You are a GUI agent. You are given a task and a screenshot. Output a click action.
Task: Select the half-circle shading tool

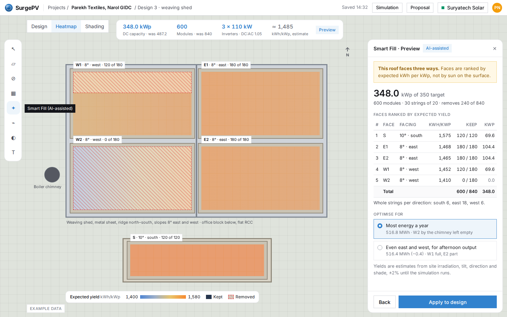pos(13,138)
